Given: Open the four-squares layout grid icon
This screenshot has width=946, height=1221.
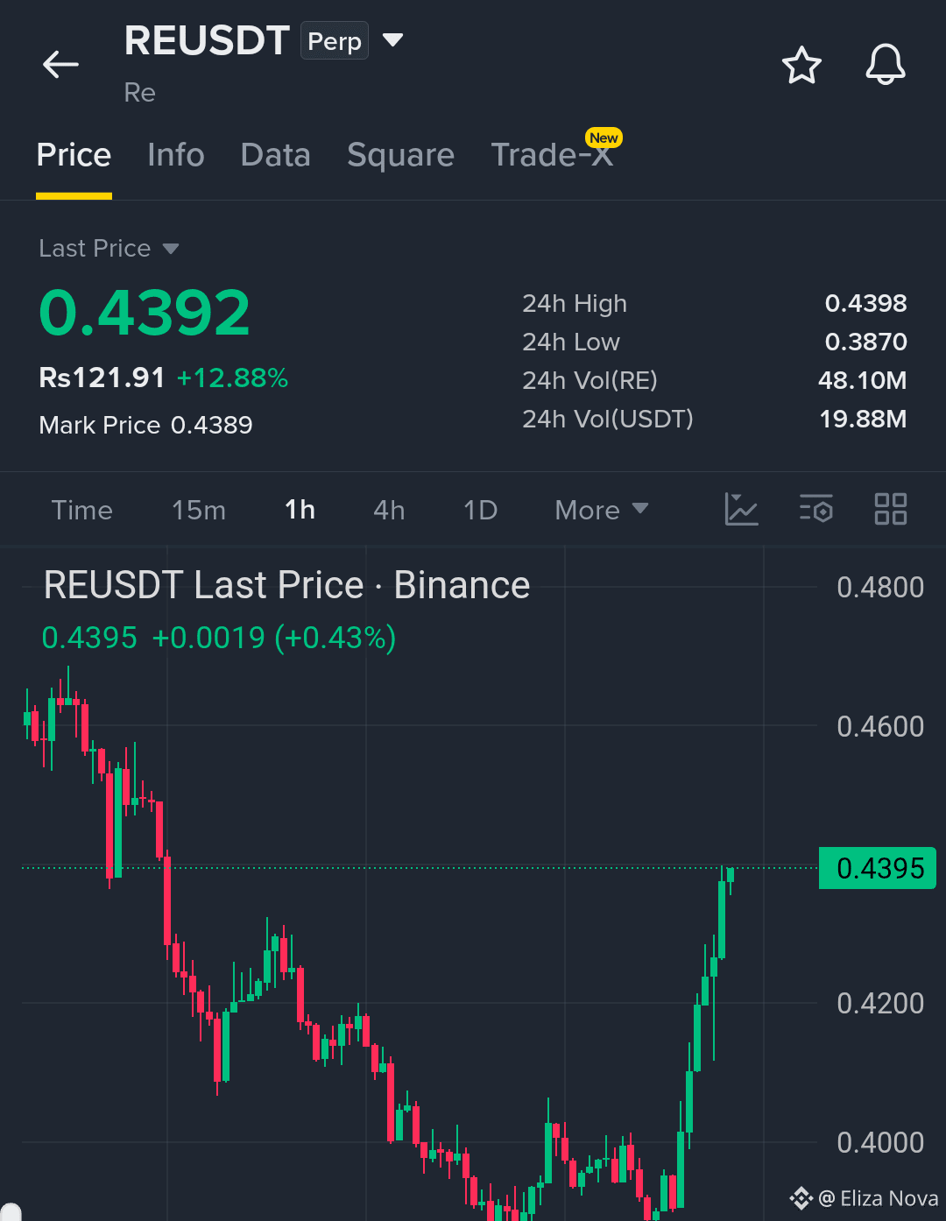Looking at the screenshot, I should tap(891, 509).
